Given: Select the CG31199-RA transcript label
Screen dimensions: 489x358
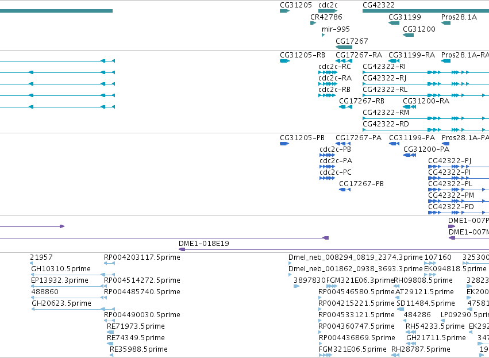Looking at the screenshot, I should [411, 55].
